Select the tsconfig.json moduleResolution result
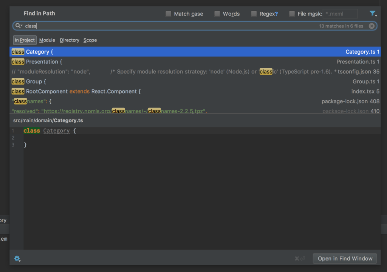Screen dimensions: 387x272 tap(195, 71)
